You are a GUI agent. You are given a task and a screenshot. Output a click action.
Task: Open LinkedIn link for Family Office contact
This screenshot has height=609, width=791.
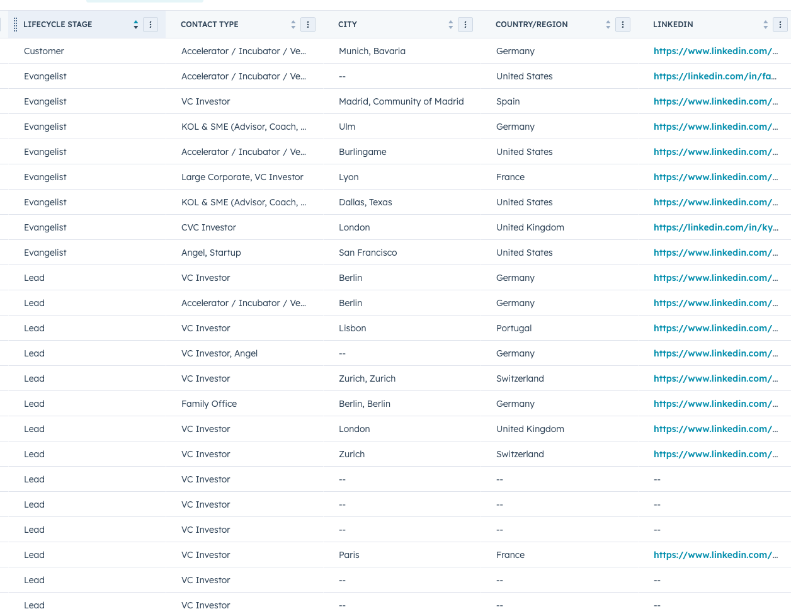[x=716, y=404]
